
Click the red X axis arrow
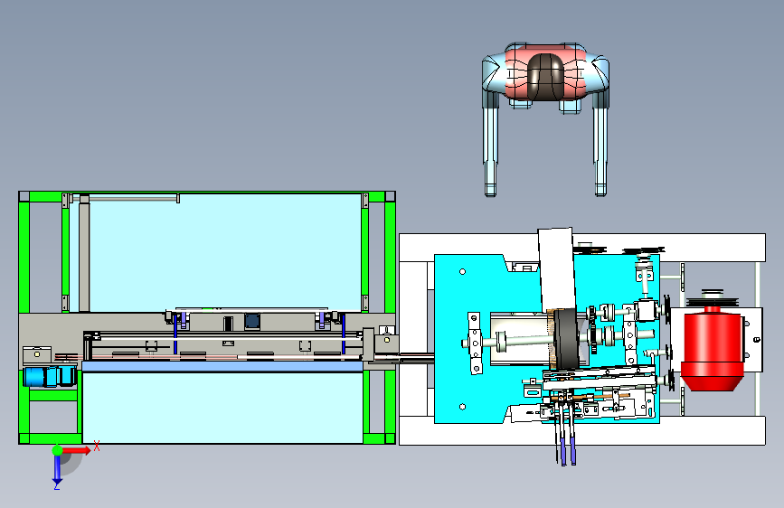[x=77, y=450]
